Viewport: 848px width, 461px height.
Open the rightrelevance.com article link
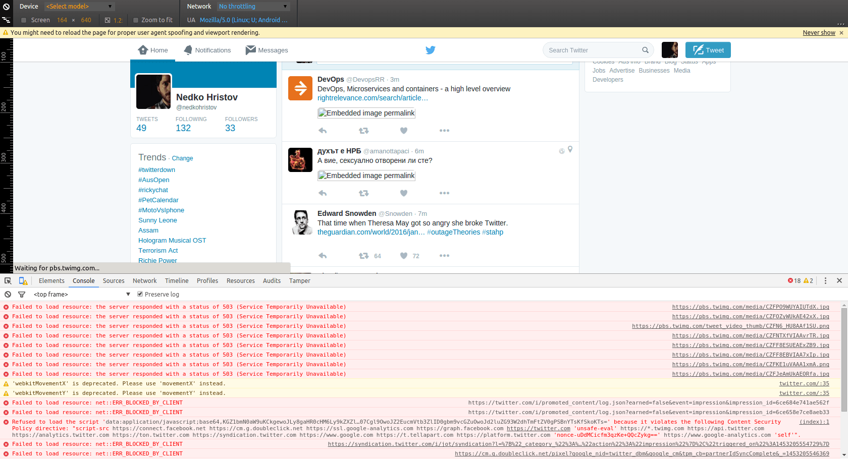tap(373, 98)
